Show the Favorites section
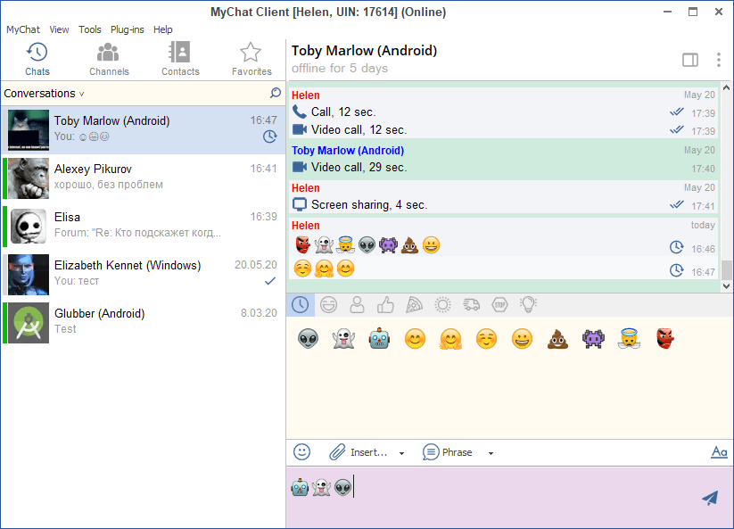This screenshot has width=734, height=529. point(252,59)
